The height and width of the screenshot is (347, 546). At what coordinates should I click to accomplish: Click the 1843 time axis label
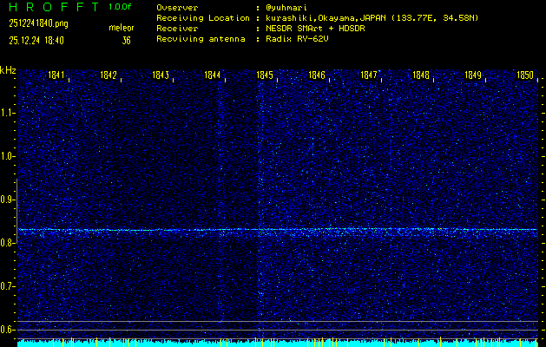[161, 75]
